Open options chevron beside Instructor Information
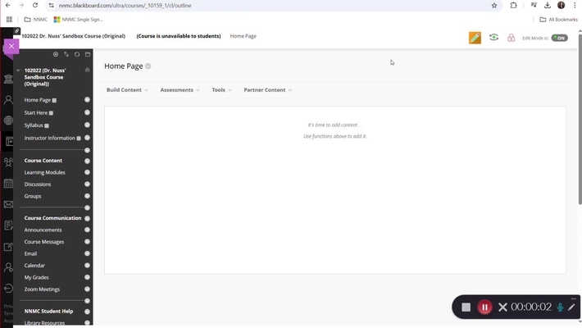Screen dimensions: 582x328 (x=87, y=138)
